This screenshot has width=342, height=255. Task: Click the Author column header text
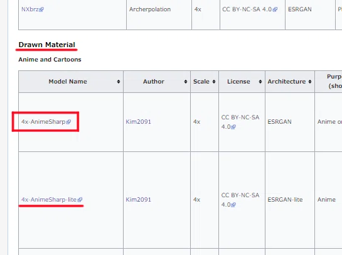click(x=154, y=82)
